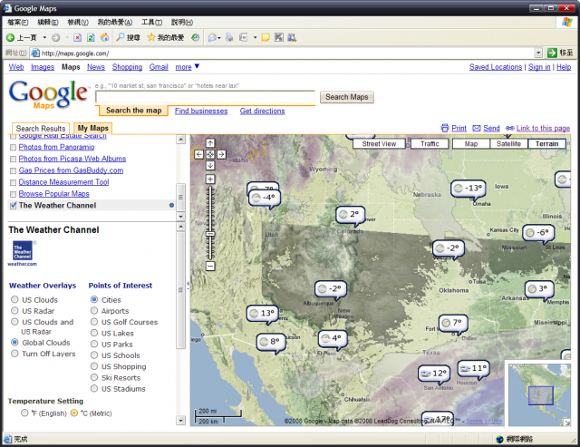Select Ski Resorts radio option

[94, 377]
